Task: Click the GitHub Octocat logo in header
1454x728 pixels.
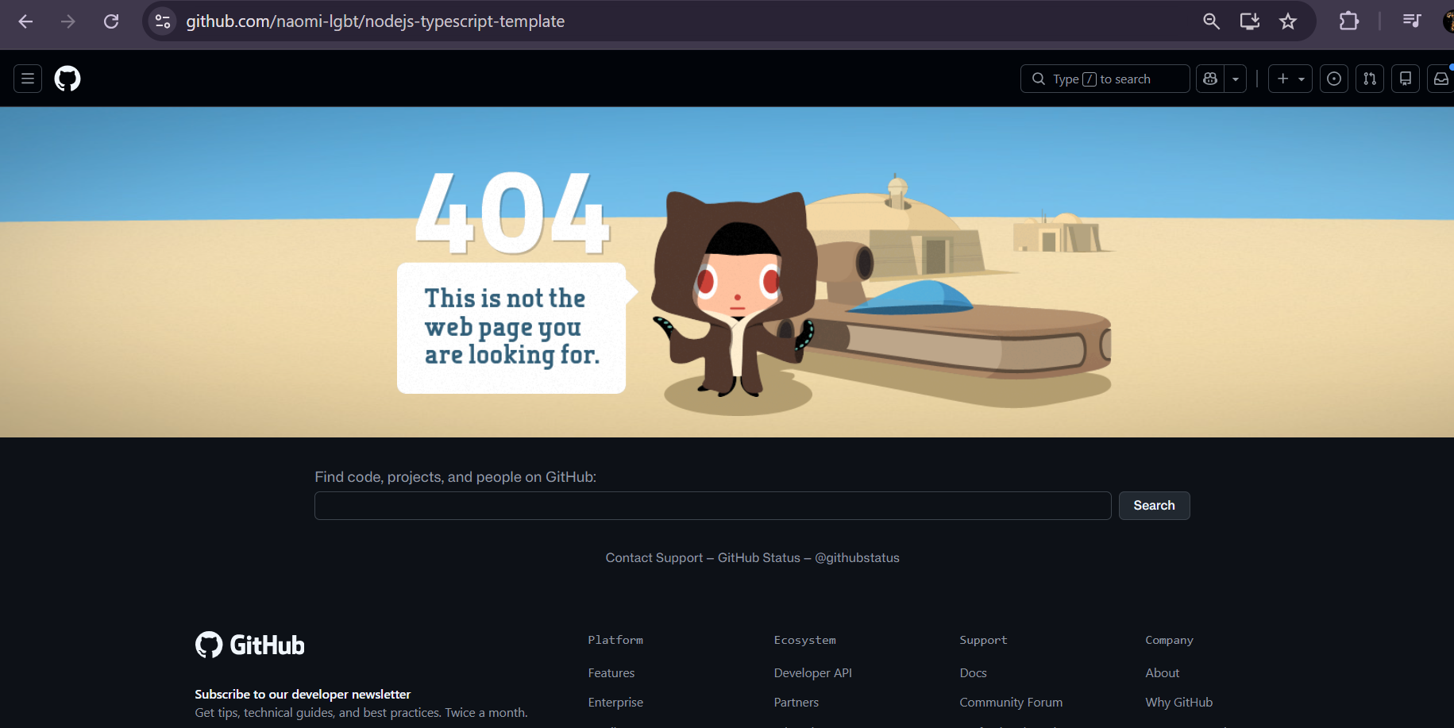Action: click(67, 79)
